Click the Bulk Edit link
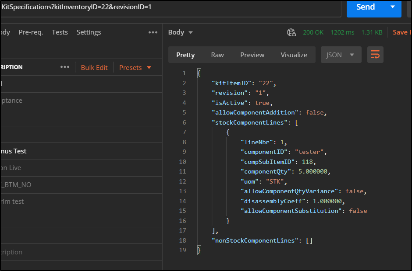Viewport: 412px width, 271px height. tap(94, 67)
